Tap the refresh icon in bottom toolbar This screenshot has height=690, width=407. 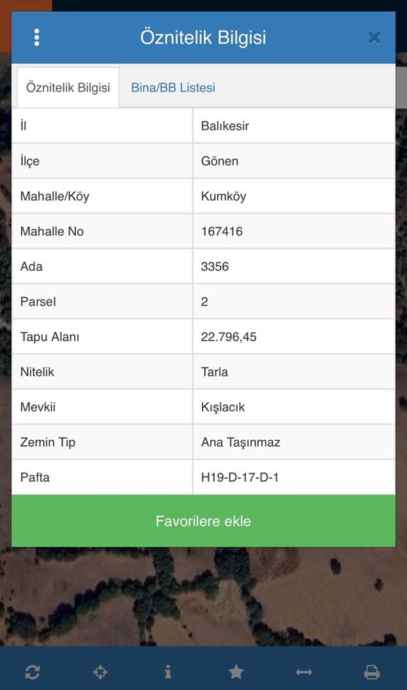(x=33, y=672)
